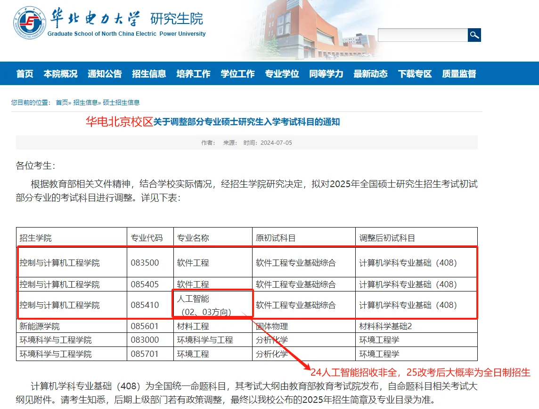This screenshot has width=539, height=409.
Task: Click the 材料工程 major name cell
Action: click(x=213, y=326)
